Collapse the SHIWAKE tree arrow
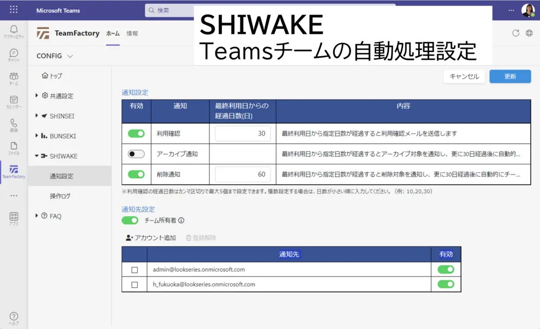540x329 pixels. pyautogui.click(x=37, y=156)
